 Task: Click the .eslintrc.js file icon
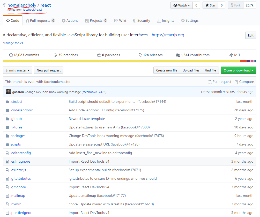click(7, 170)
